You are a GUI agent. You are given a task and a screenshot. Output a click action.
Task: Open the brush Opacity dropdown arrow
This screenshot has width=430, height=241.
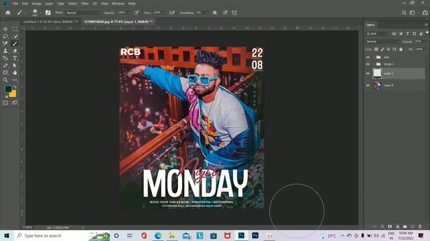pyautogui.click(x=128, y=13)
